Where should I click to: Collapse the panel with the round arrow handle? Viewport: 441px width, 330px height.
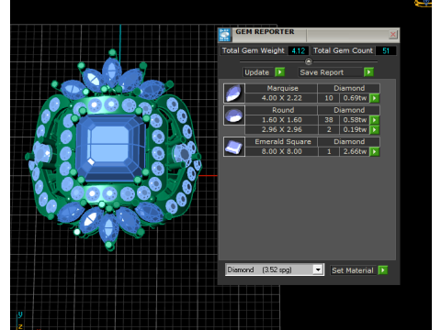click(x=309, y=61)
